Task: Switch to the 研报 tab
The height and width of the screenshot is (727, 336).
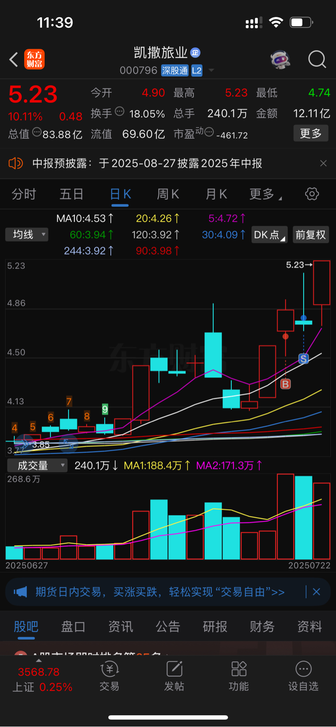Action: [x=215, y=626]
